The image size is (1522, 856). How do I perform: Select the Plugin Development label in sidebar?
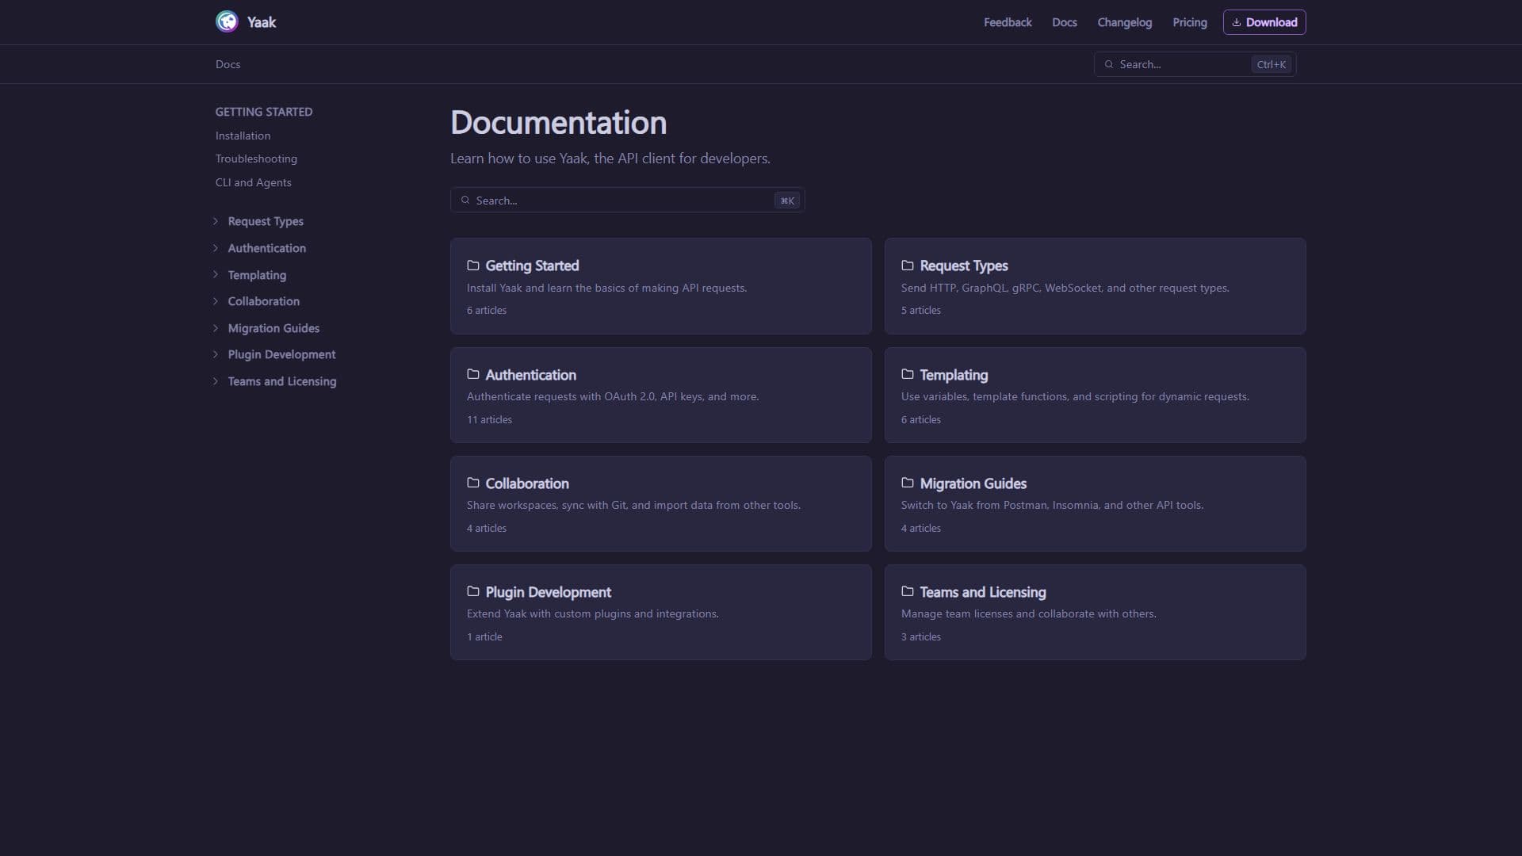(281, 354)
